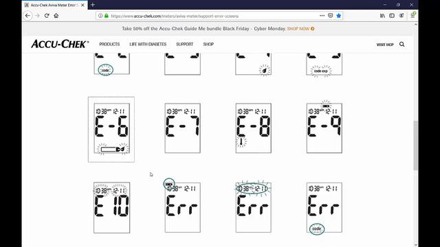Select the E-7 error screen

(183, 128)
